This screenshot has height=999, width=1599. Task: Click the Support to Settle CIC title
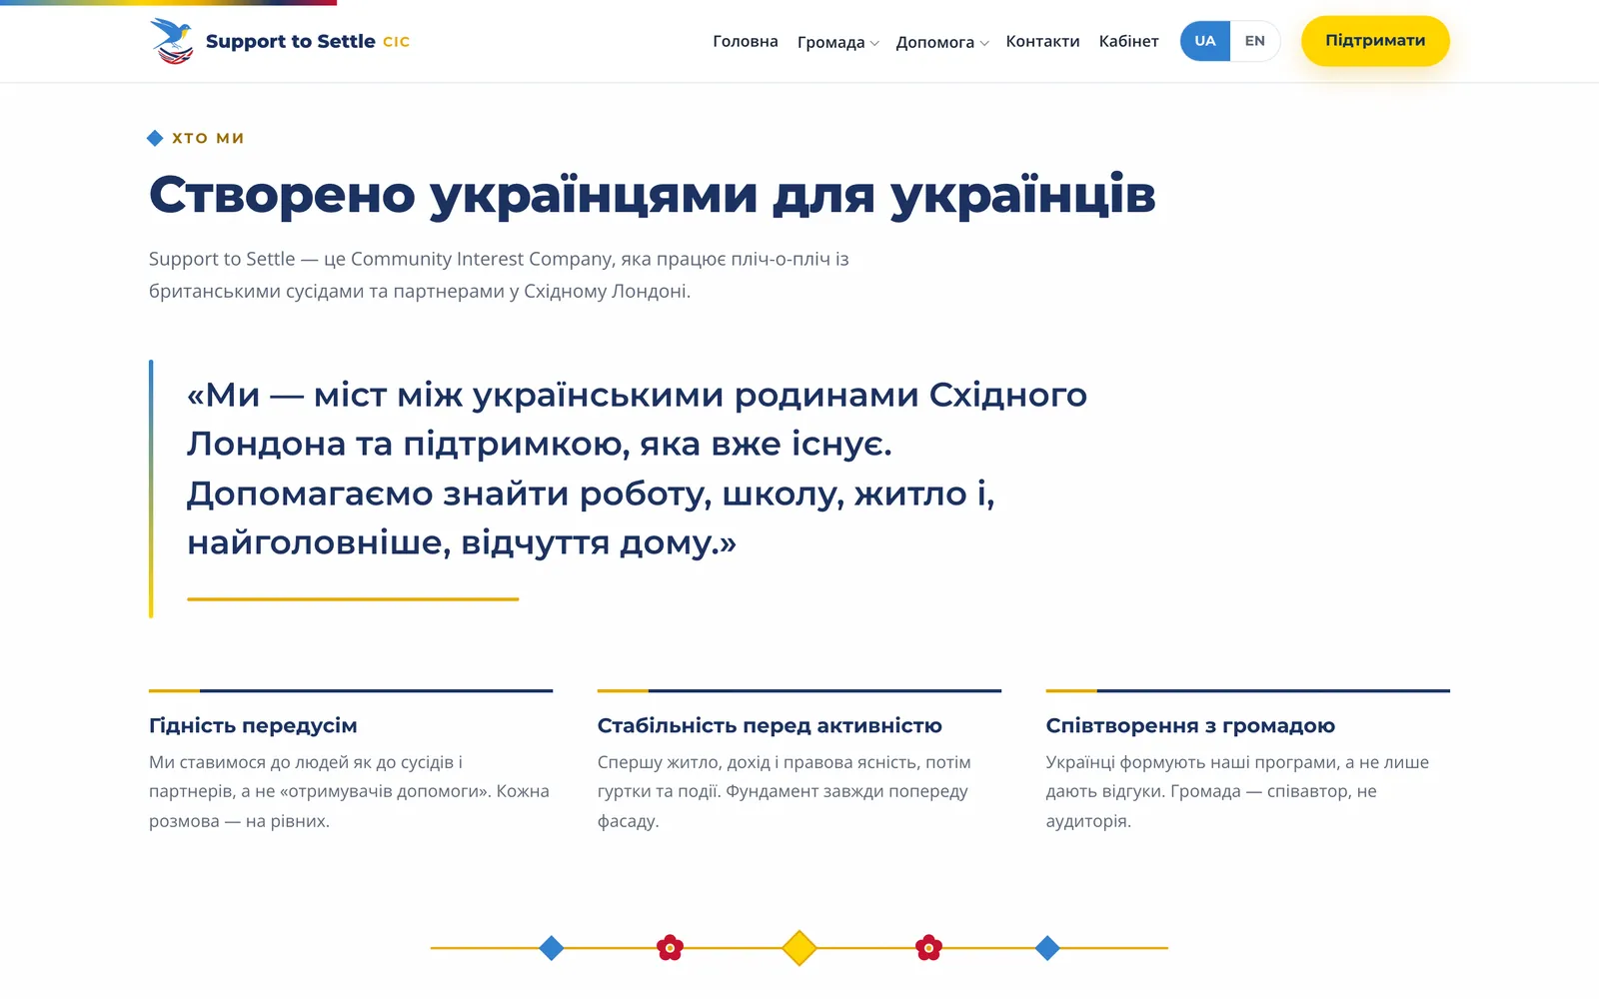(308, 41)
